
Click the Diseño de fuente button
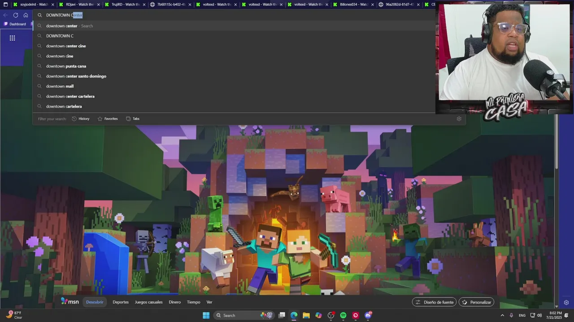(434, 302)
